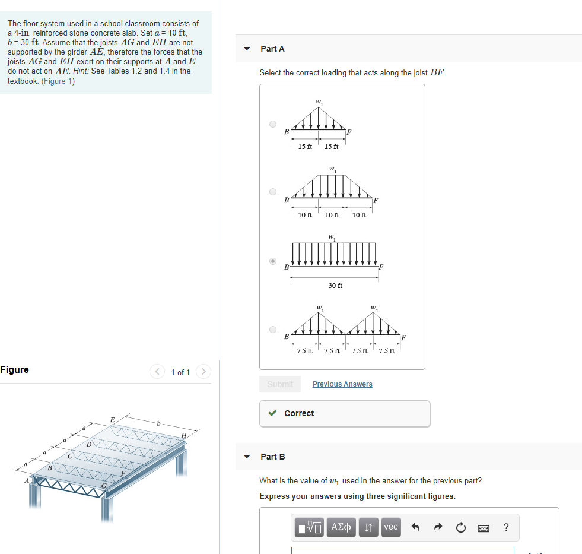This screenshot has height=554, width=582.
Task: Choose the double-triangle 7.5 ft loading option
Action: coord(272,329)
